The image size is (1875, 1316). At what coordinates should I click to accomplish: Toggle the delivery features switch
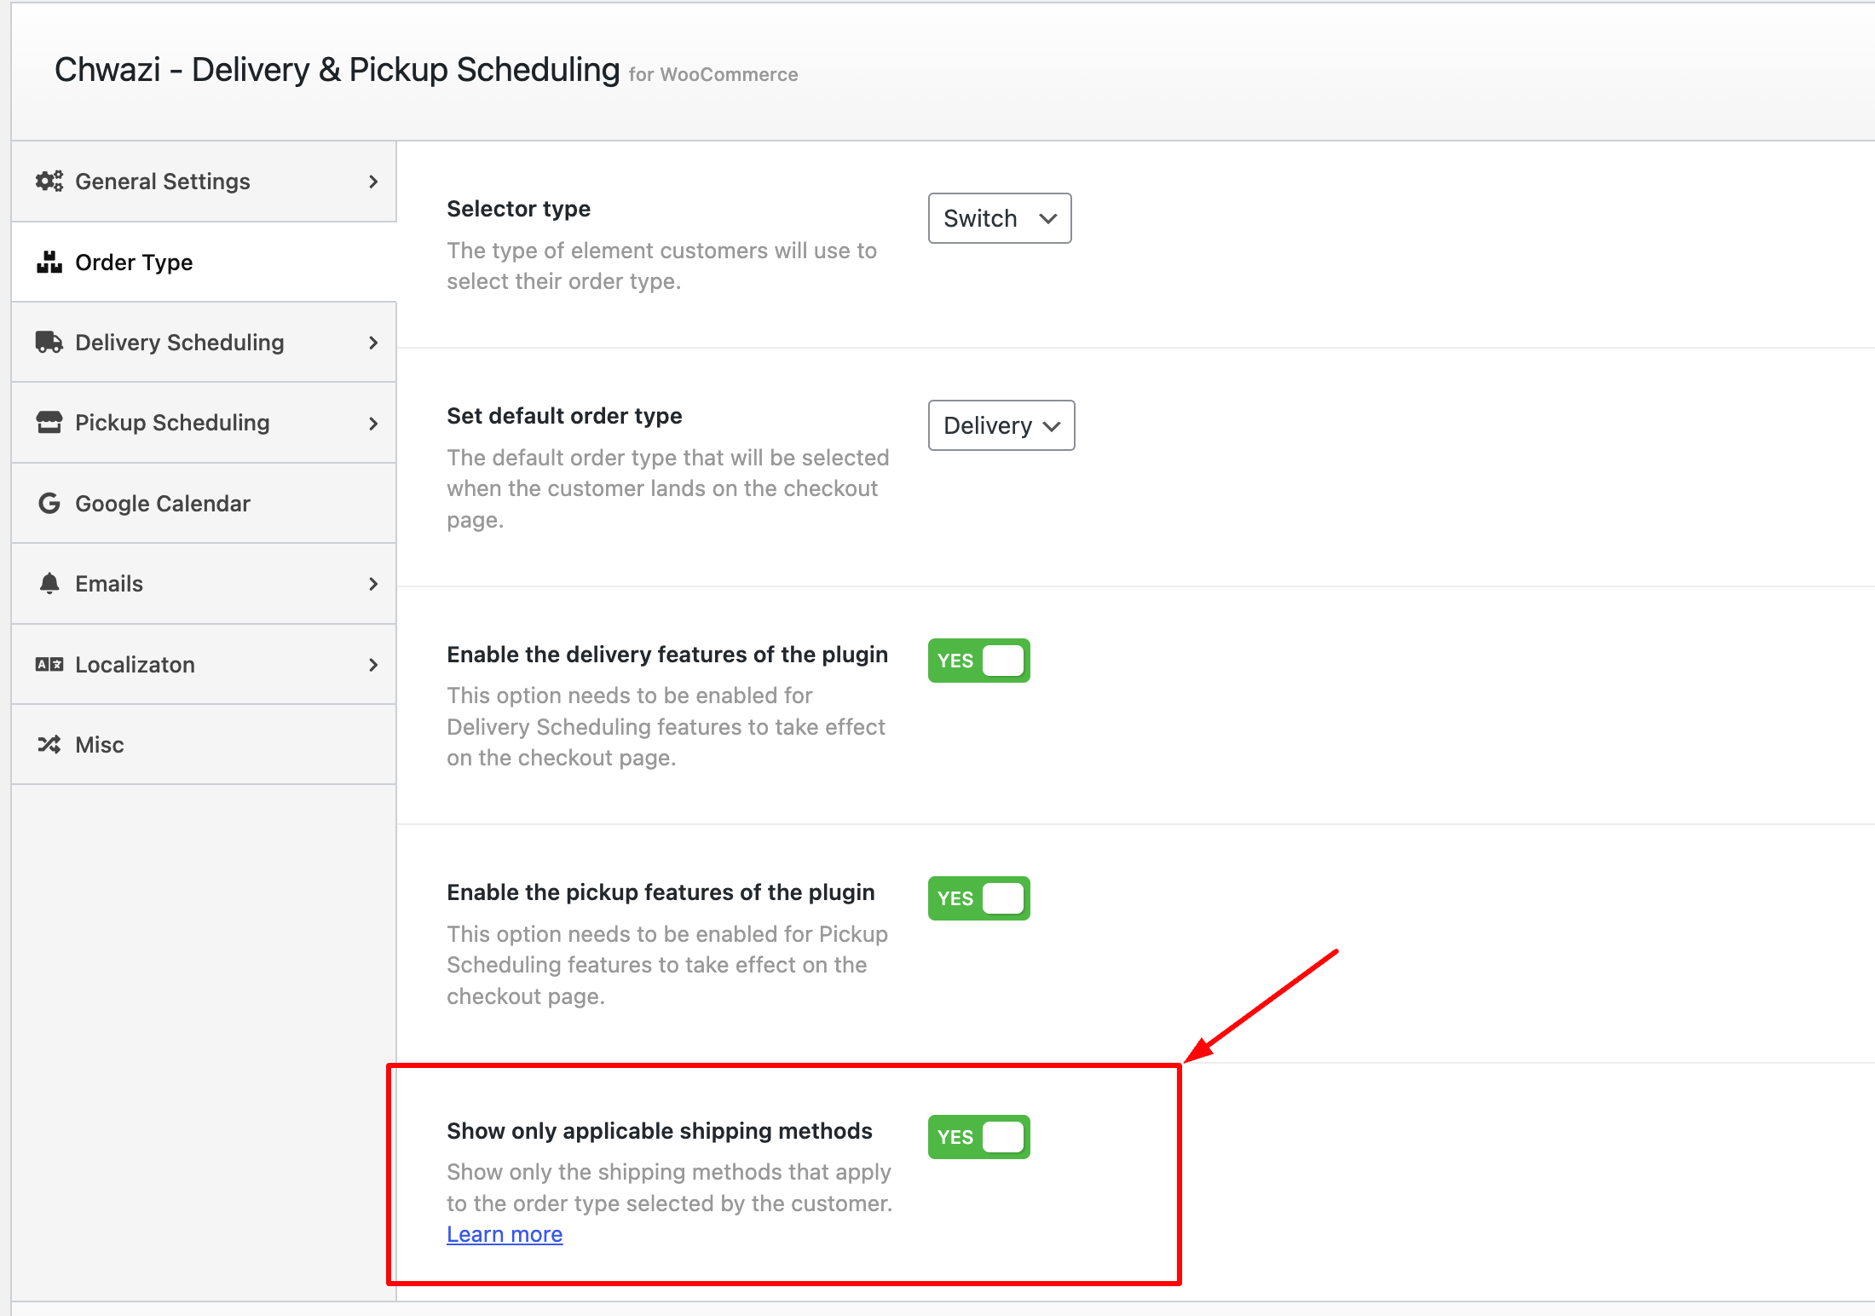click(978, 661)
